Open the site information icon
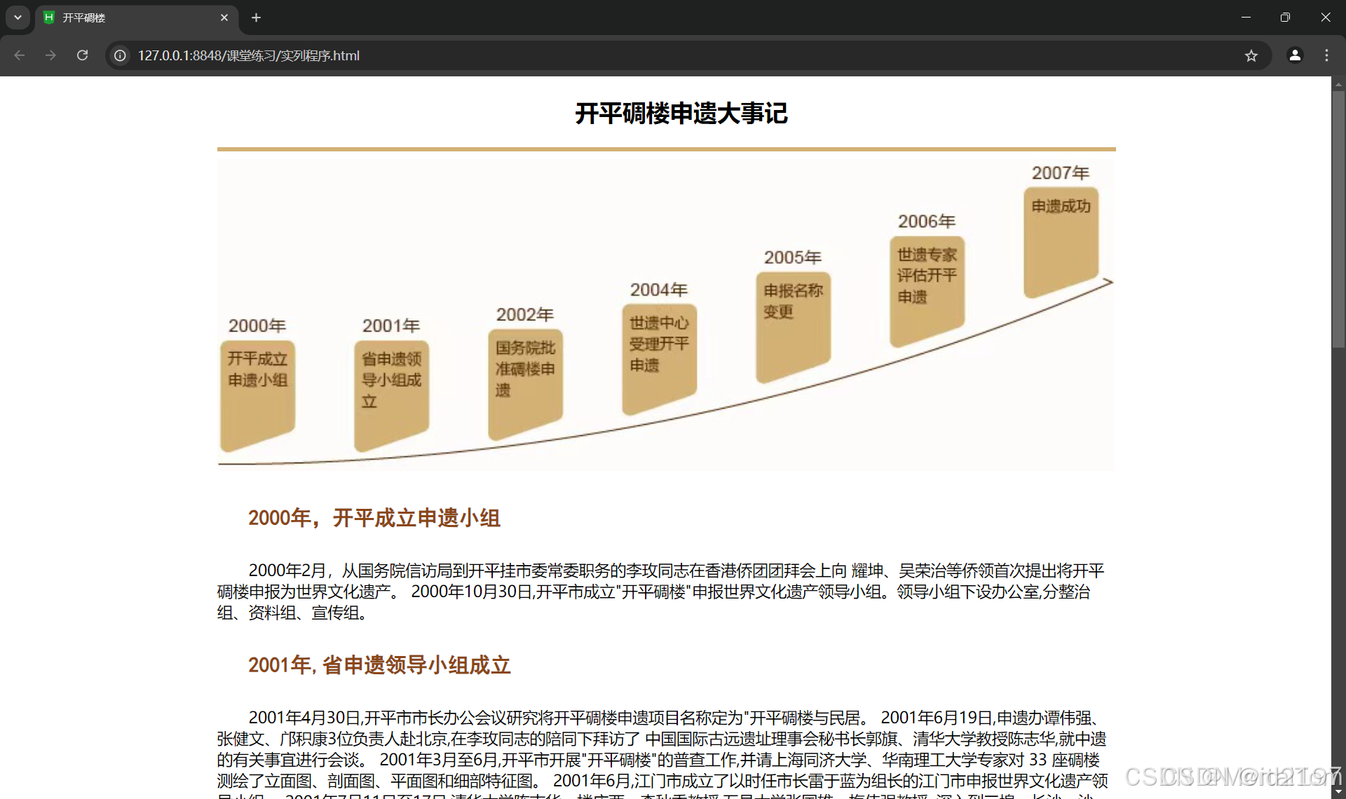 121,55
